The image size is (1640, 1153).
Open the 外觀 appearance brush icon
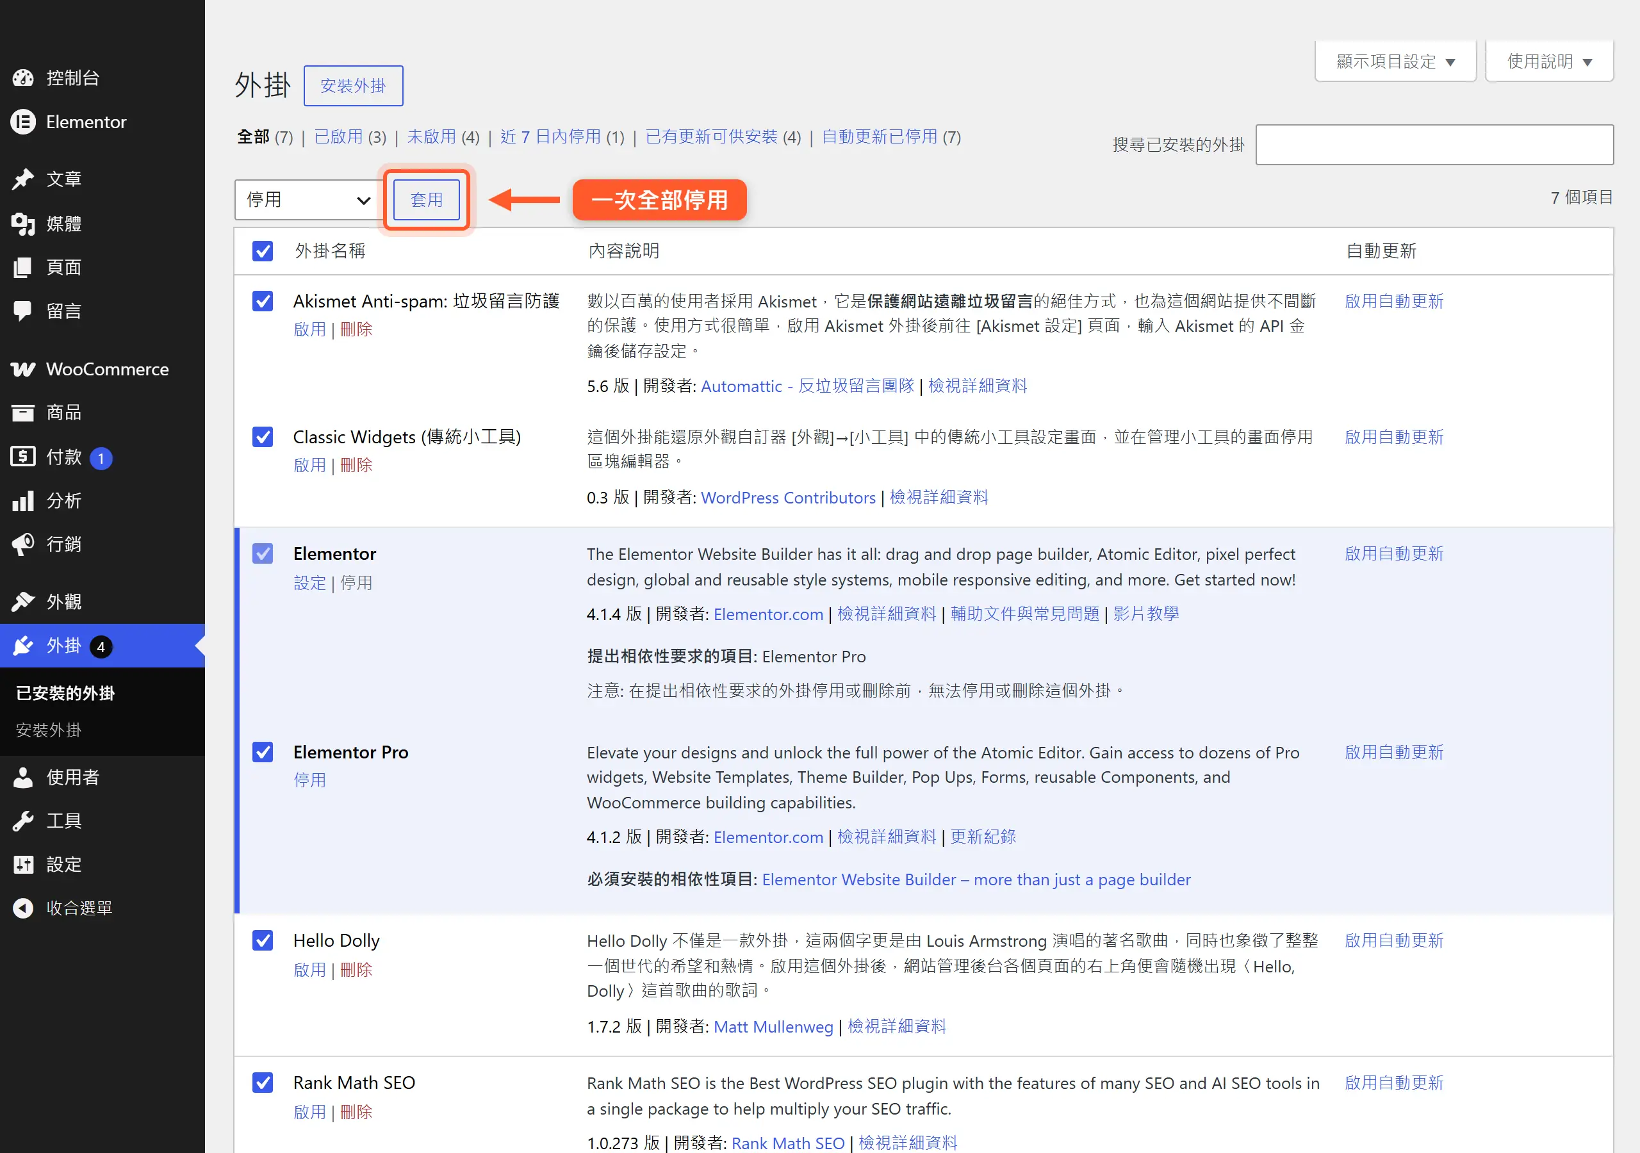tap(23, 601)
